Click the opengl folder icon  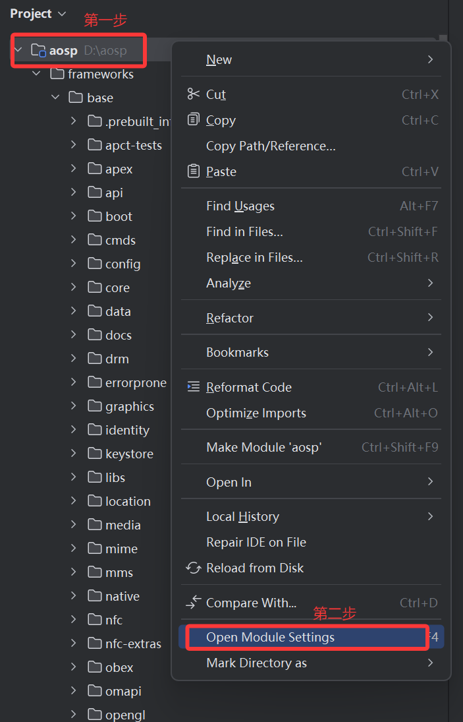95,715
